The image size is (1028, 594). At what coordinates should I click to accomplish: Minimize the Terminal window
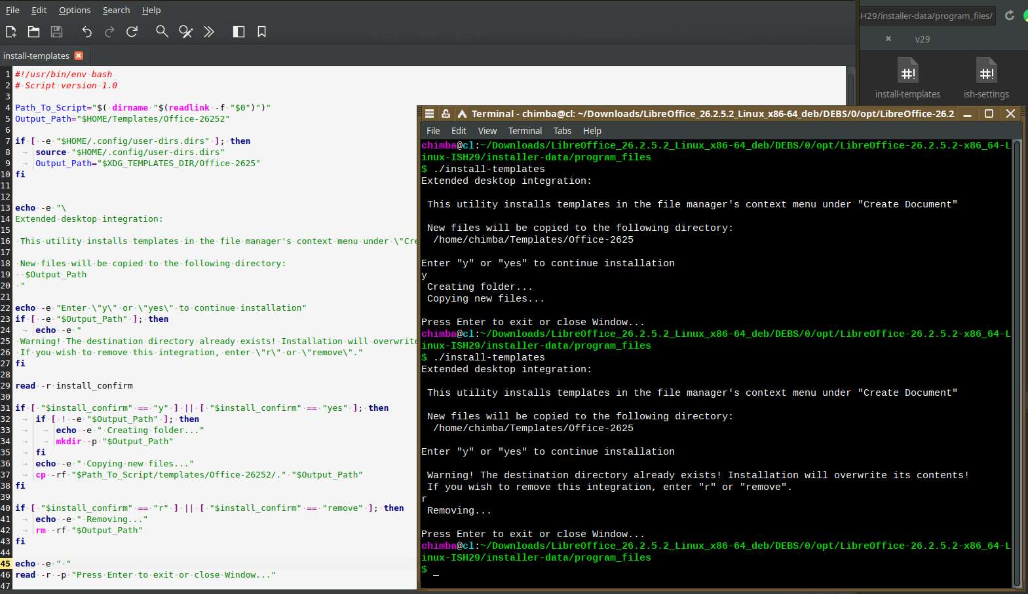(967, 114)
